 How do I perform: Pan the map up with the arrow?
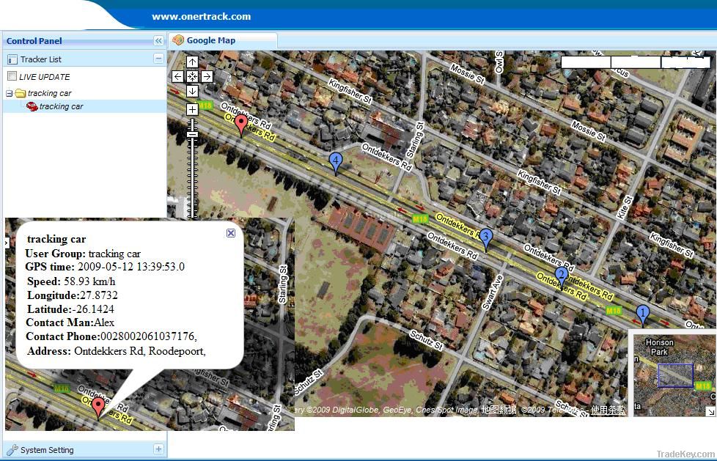(192, 62)
